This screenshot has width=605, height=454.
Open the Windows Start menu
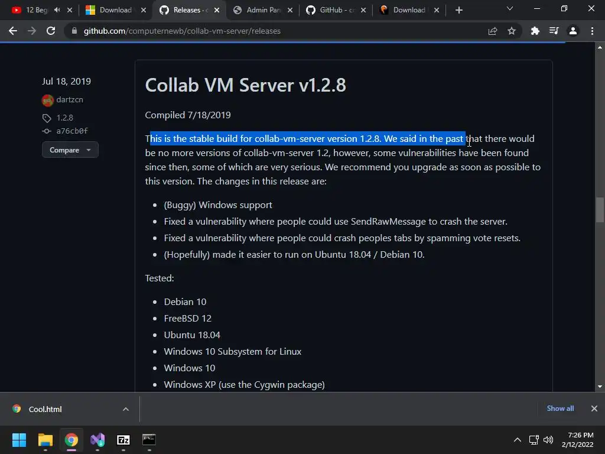19,440
